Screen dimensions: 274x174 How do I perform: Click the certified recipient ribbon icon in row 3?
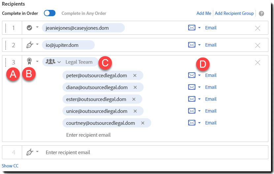click(x=30, y=61)
